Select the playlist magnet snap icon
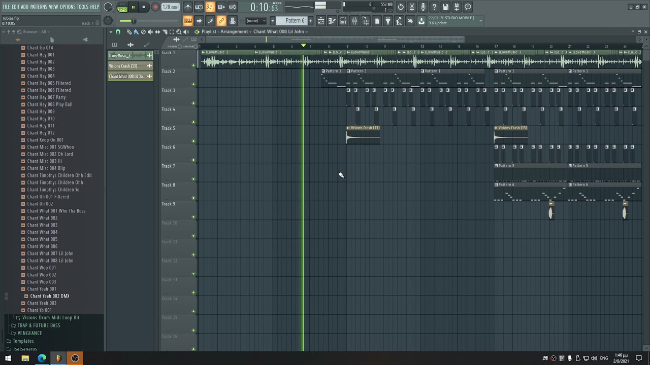The height and width of the screenshot is (365, 650). point(118,31)
